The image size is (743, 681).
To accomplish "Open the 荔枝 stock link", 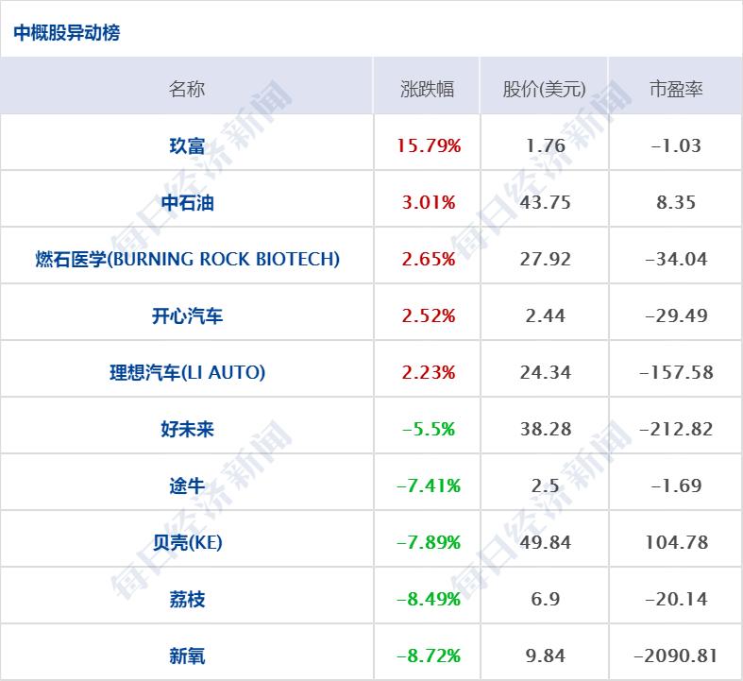I will (187, 599).
